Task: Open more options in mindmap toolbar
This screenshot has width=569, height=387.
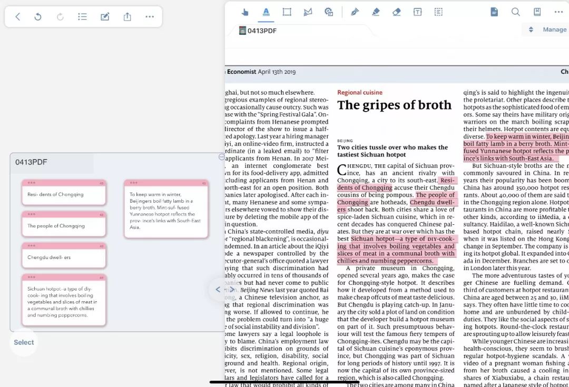Action: pos(150,17)
